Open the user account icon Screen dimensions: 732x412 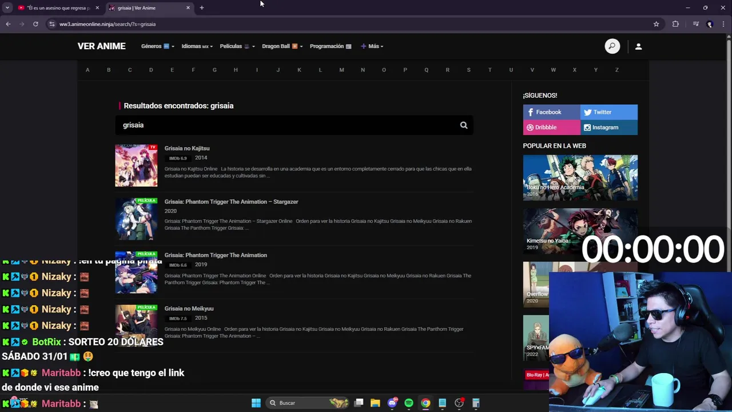pyautogui.click(x=638, y=46)
